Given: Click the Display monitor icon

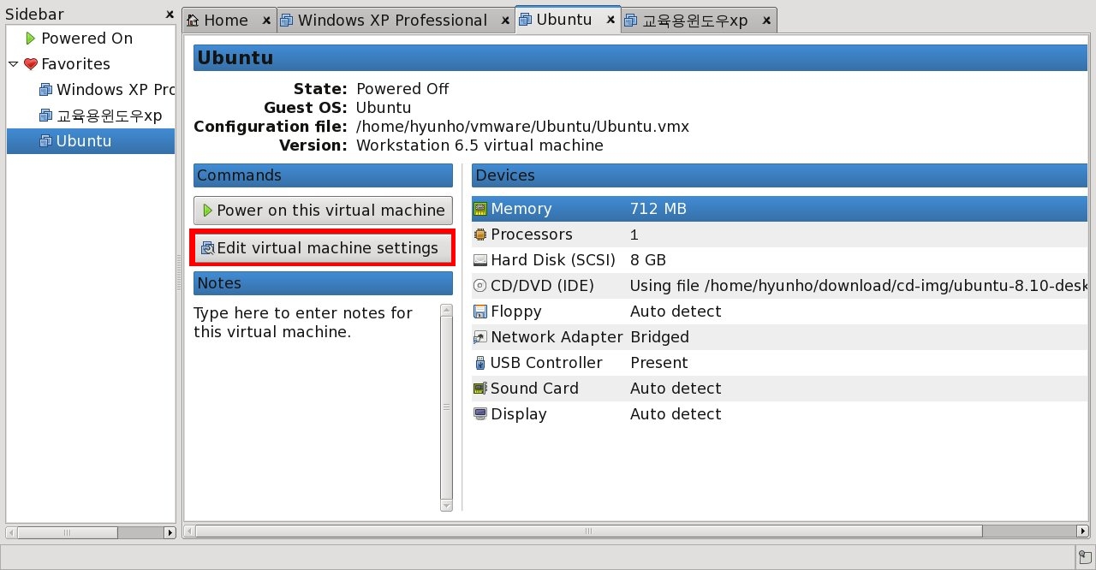Looking at the screenshot, I should 480,414.
